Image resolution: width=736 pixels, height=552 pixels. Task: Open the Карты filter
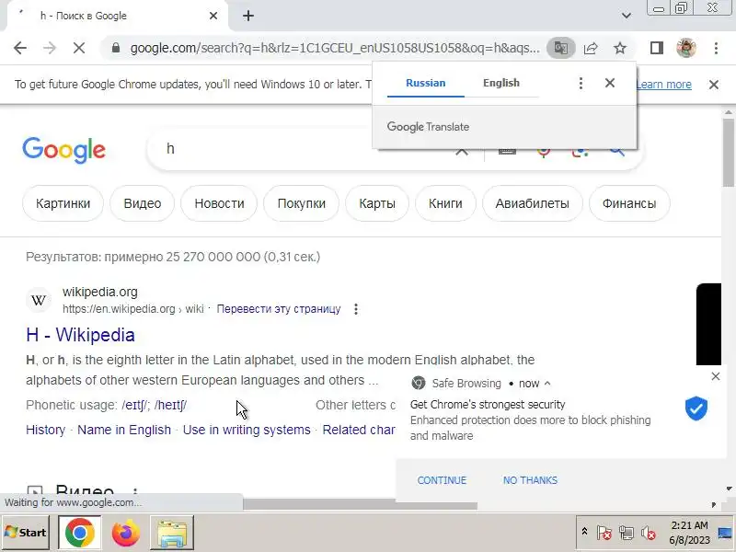[377, 203]
